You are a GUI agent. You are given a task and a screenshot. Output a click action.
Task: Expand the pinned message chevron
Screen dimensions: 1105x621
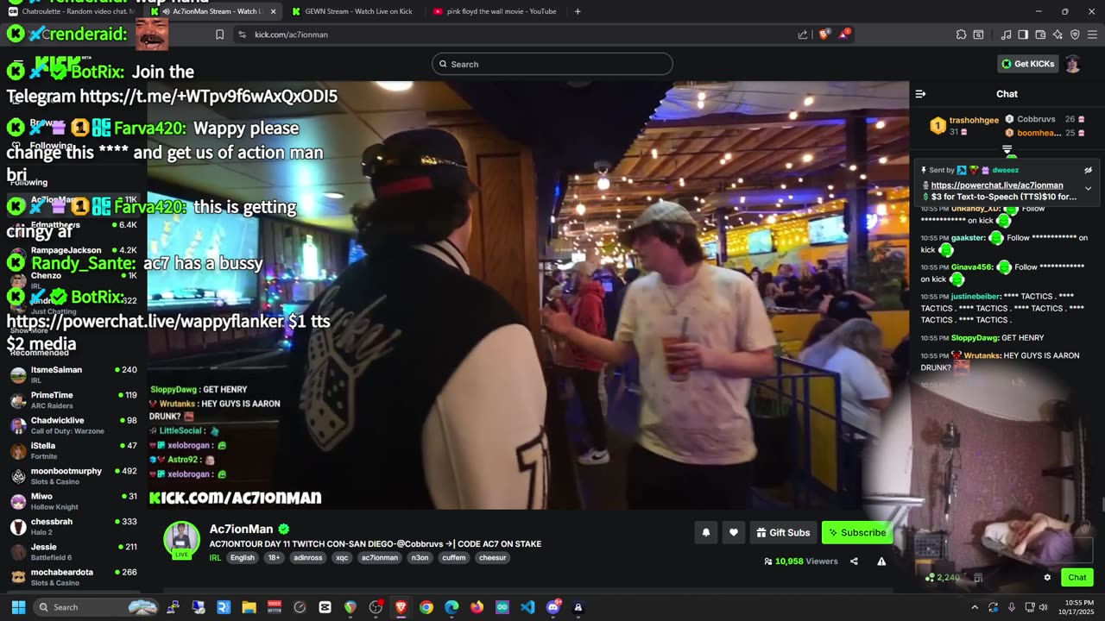pyautogui.click(x=1088, y=188)
